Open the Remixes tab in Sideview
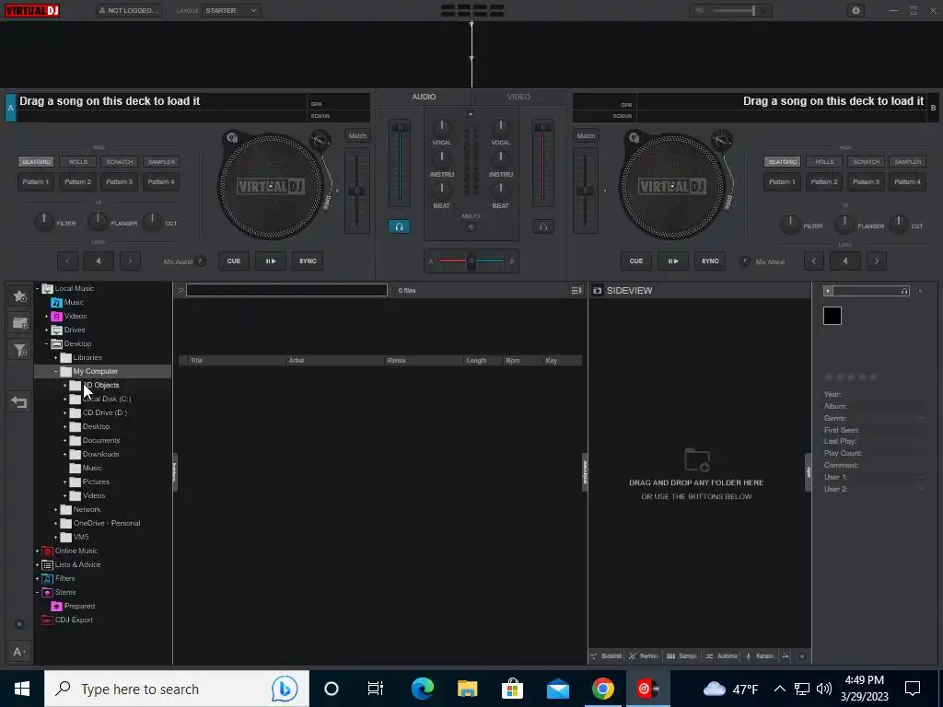 tap(644, 655)
